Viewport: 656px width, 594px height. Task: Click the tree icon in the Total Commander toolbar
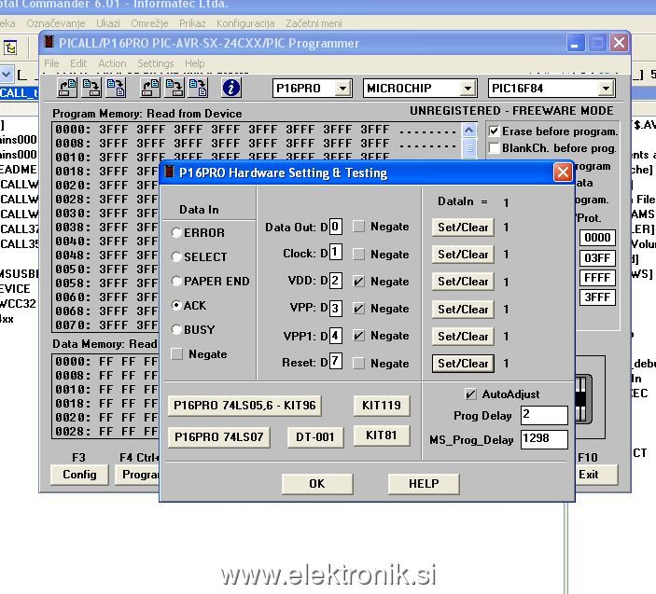pyautogui.click(x=10, y=48)
